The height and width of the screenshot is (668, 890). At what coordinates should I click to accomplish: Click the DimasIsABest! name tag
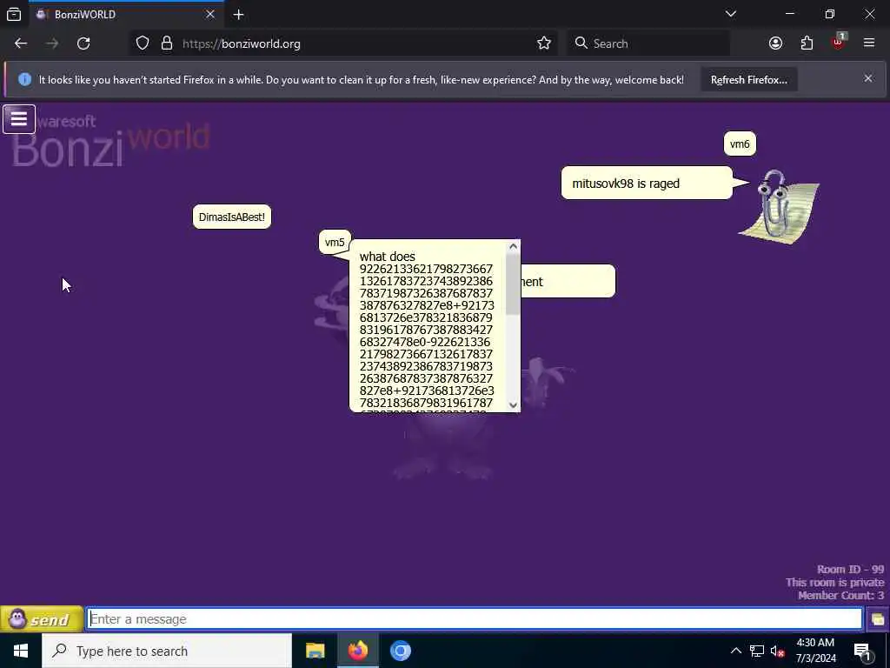tap(231, 217)
